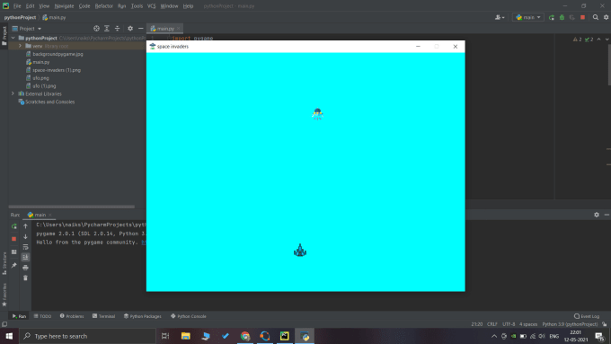Open Project panel options gear
Viewport: 611px width, 344px height.
pyautogui.click(x=130, y=29)
